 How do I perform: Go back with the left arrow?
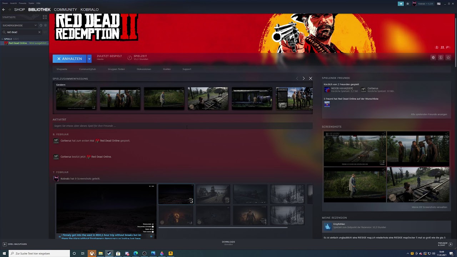(x=4, y=10)
